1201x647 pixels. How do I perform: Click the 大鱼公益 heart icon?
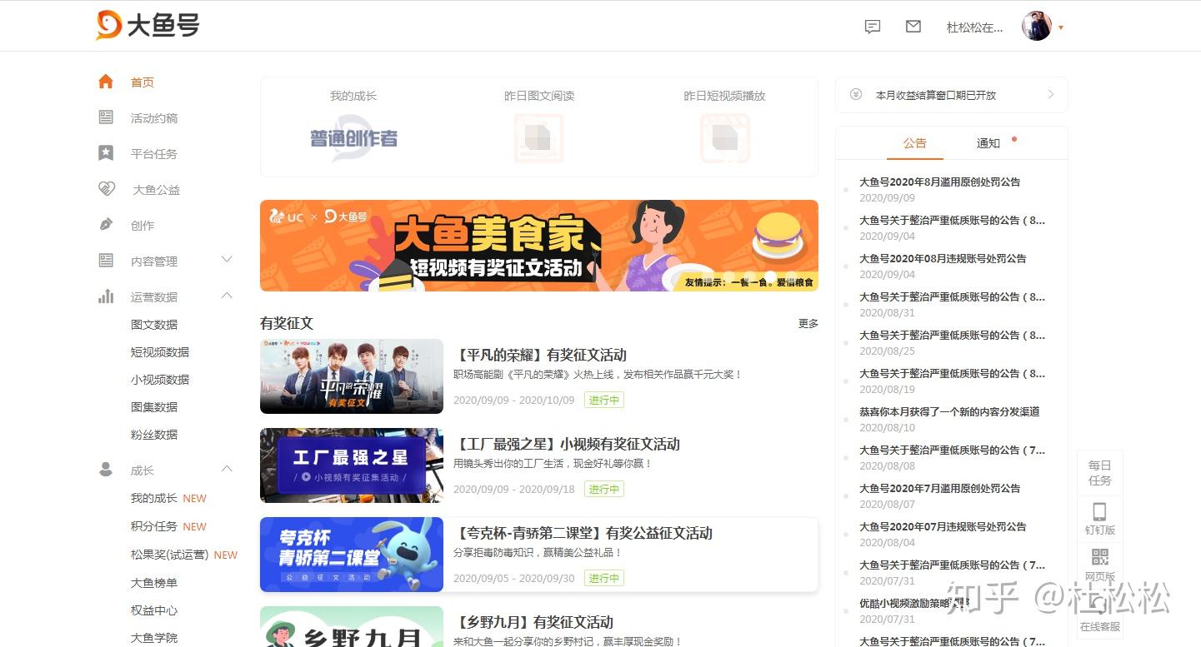[107, 189]
